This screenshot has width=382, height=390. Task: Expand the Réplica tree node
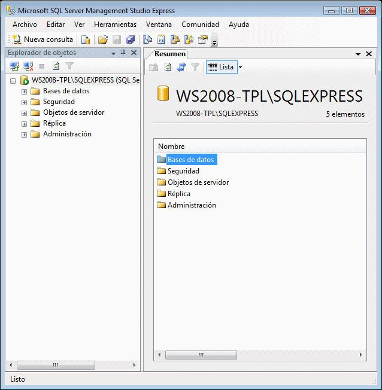(x=24, y=124)
